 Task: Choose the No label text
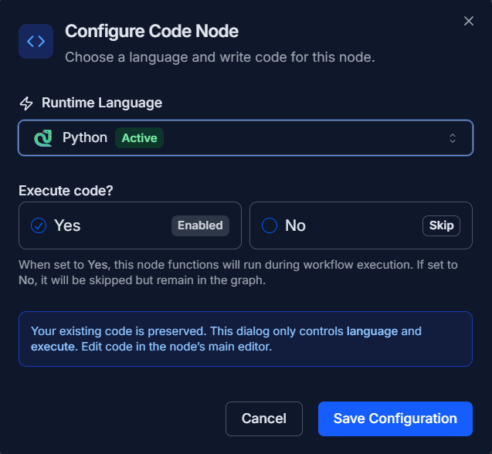tap(295, 225)
